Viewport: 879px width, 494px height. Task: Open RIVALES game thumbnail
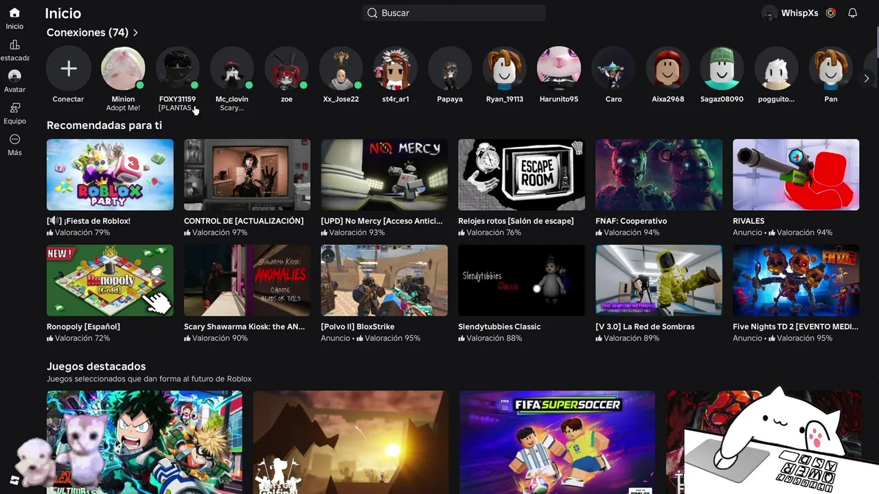point(796,175)
